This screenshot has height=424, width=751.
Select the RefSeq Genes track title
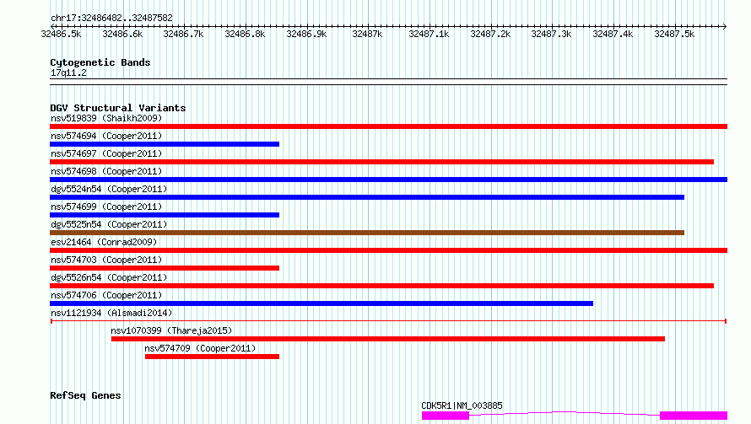pos(85,395)
